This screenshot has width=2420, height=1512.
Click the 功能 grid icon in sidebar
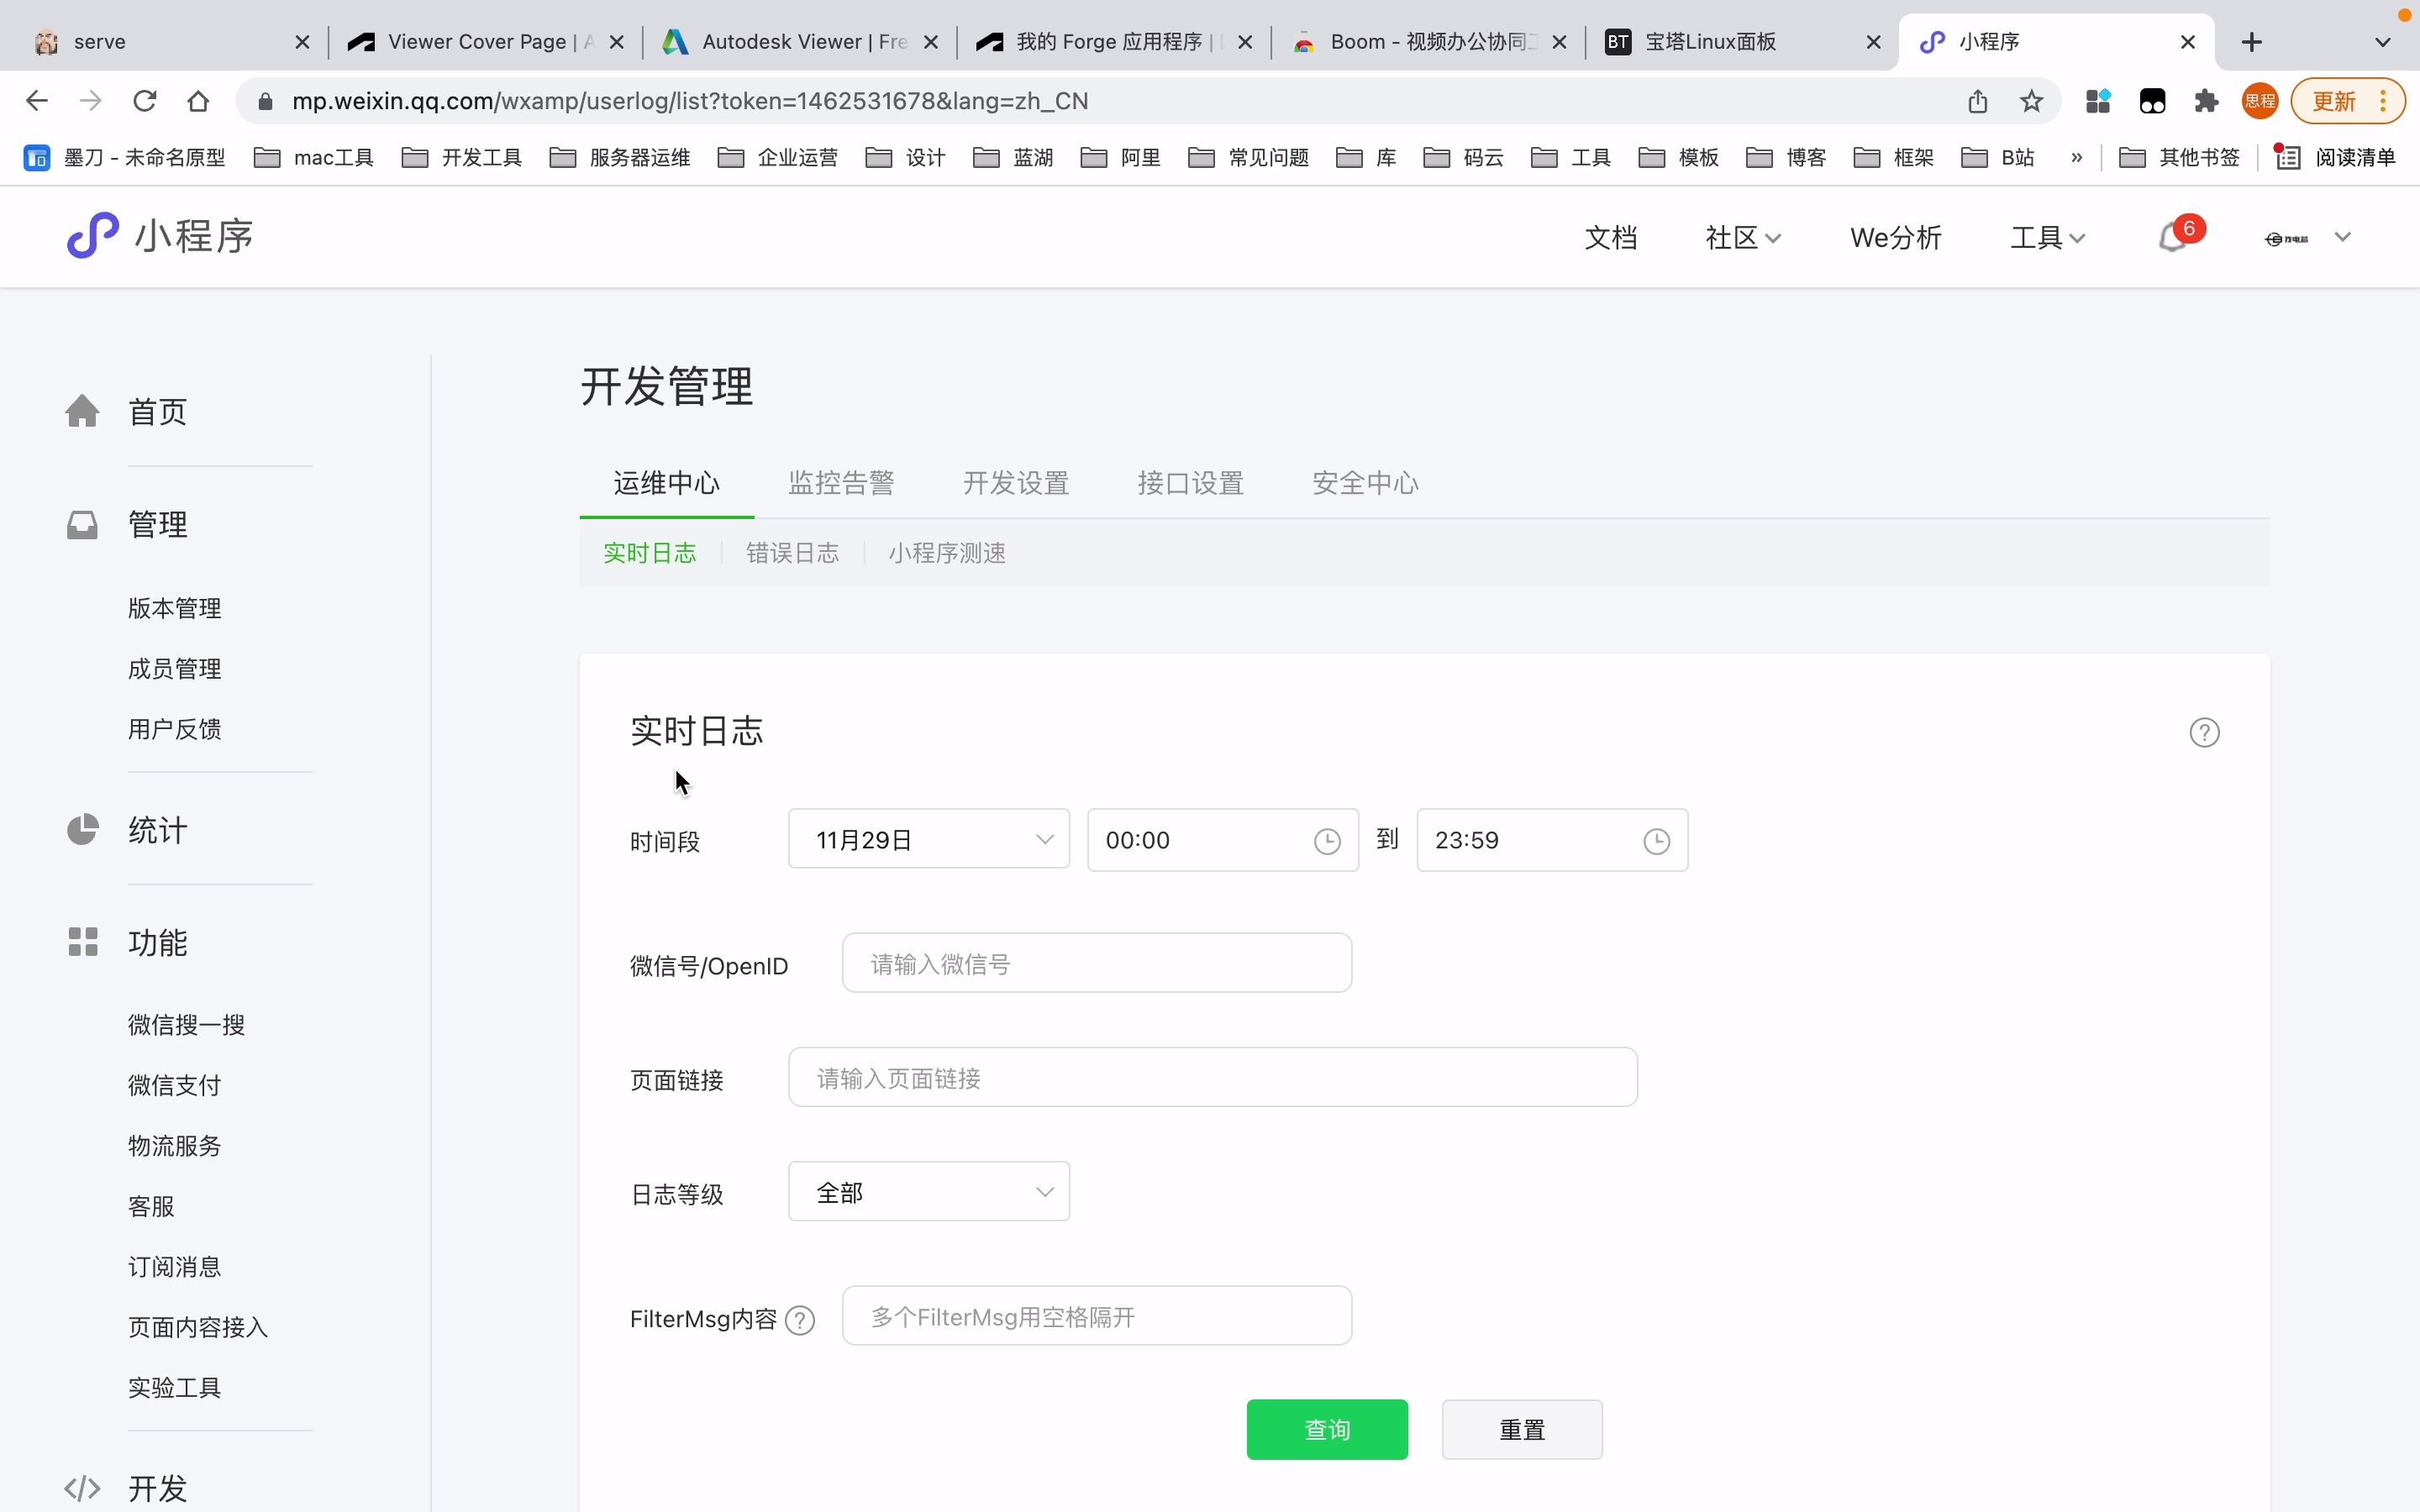click(83, 942)
